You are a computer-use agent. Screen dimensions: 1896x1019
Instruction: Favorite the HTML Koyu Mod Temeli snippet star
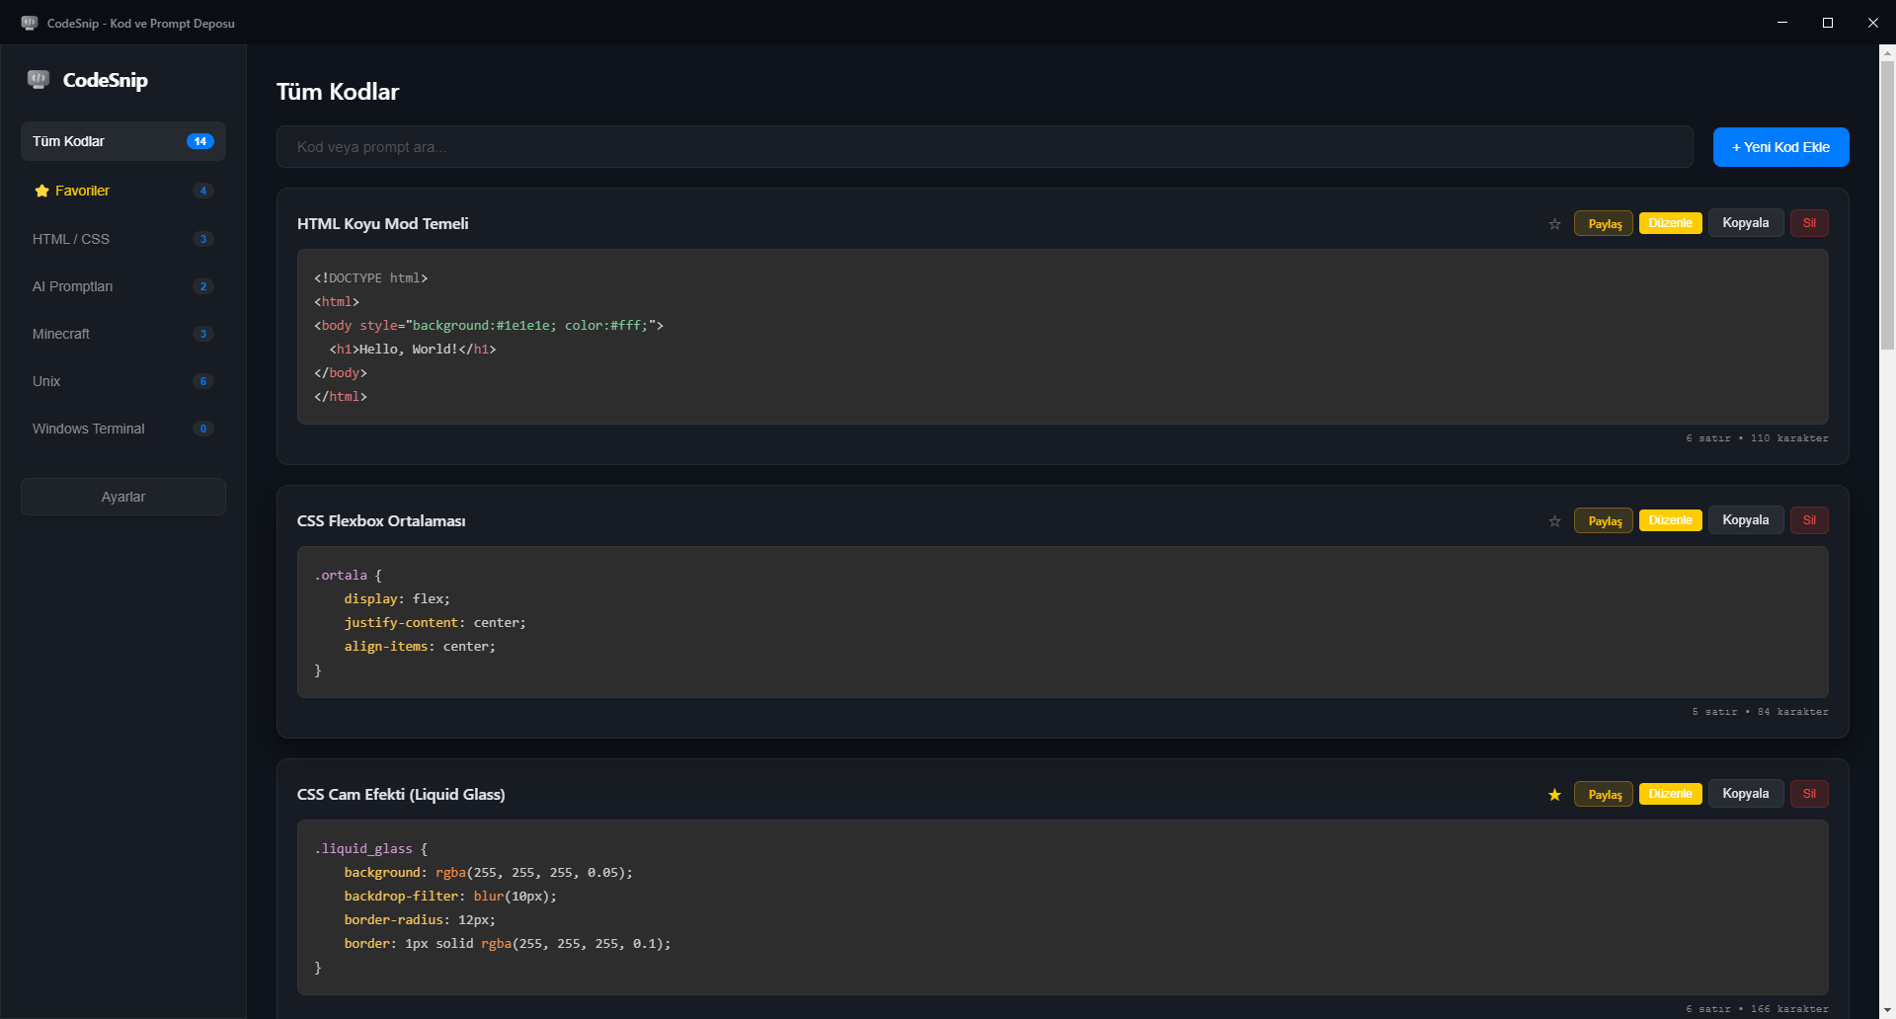[x=1554, y=224]
